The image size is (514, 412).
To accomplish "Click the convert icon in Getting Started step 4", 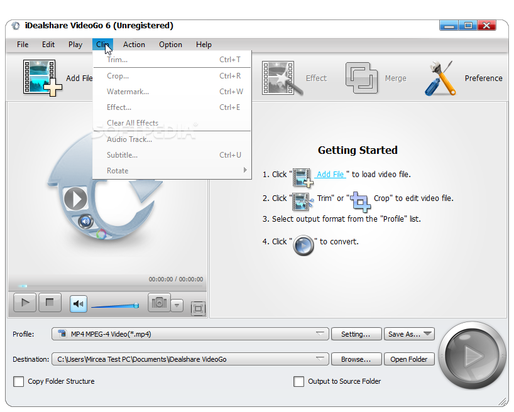I will point(303,245).
